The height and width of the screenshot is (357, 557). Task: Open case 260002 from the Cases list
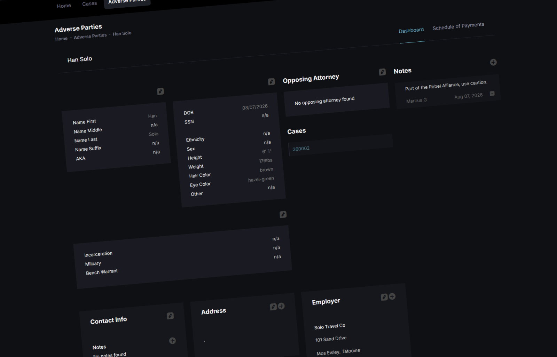click(301, 149)
